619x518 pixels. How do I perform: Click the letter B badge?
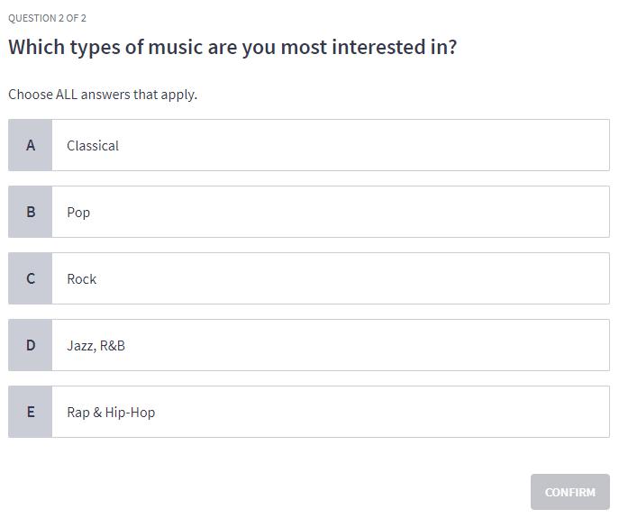coord(31,212)
